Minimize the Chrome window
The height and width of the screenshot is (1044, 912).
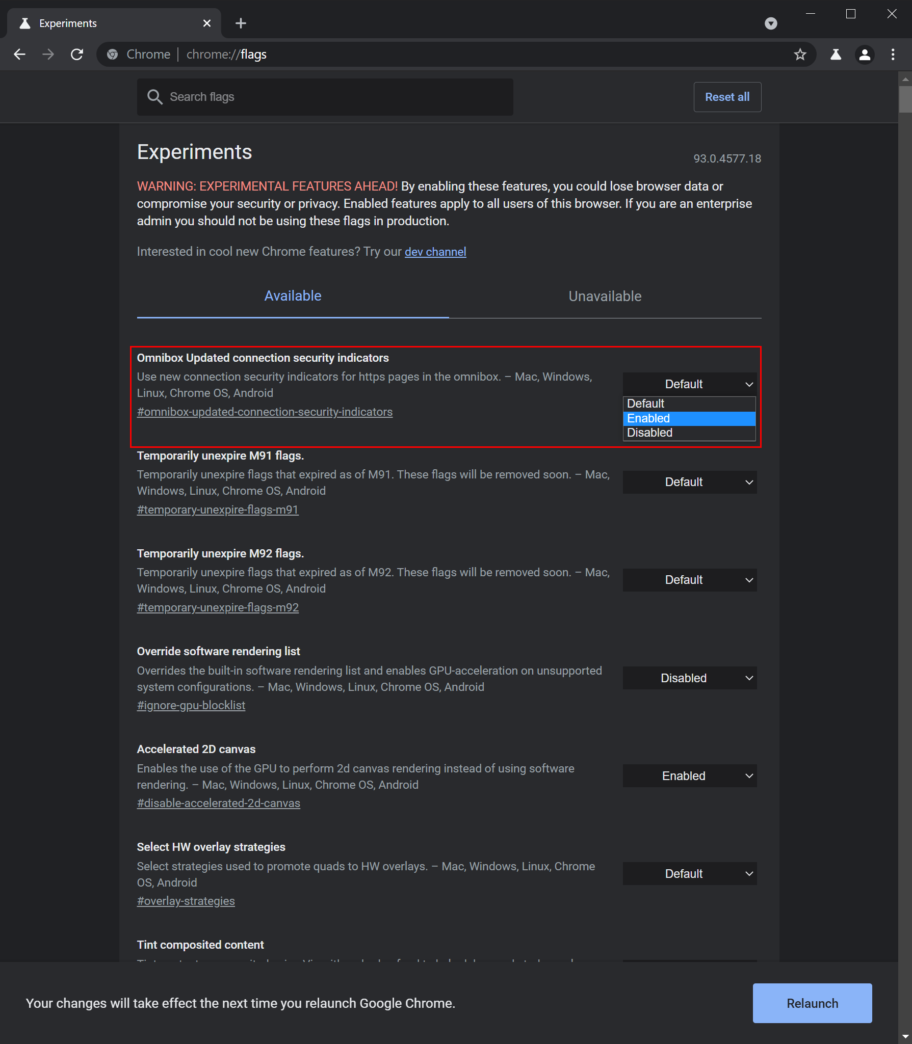pyautogui.click(x=811, y=14)
